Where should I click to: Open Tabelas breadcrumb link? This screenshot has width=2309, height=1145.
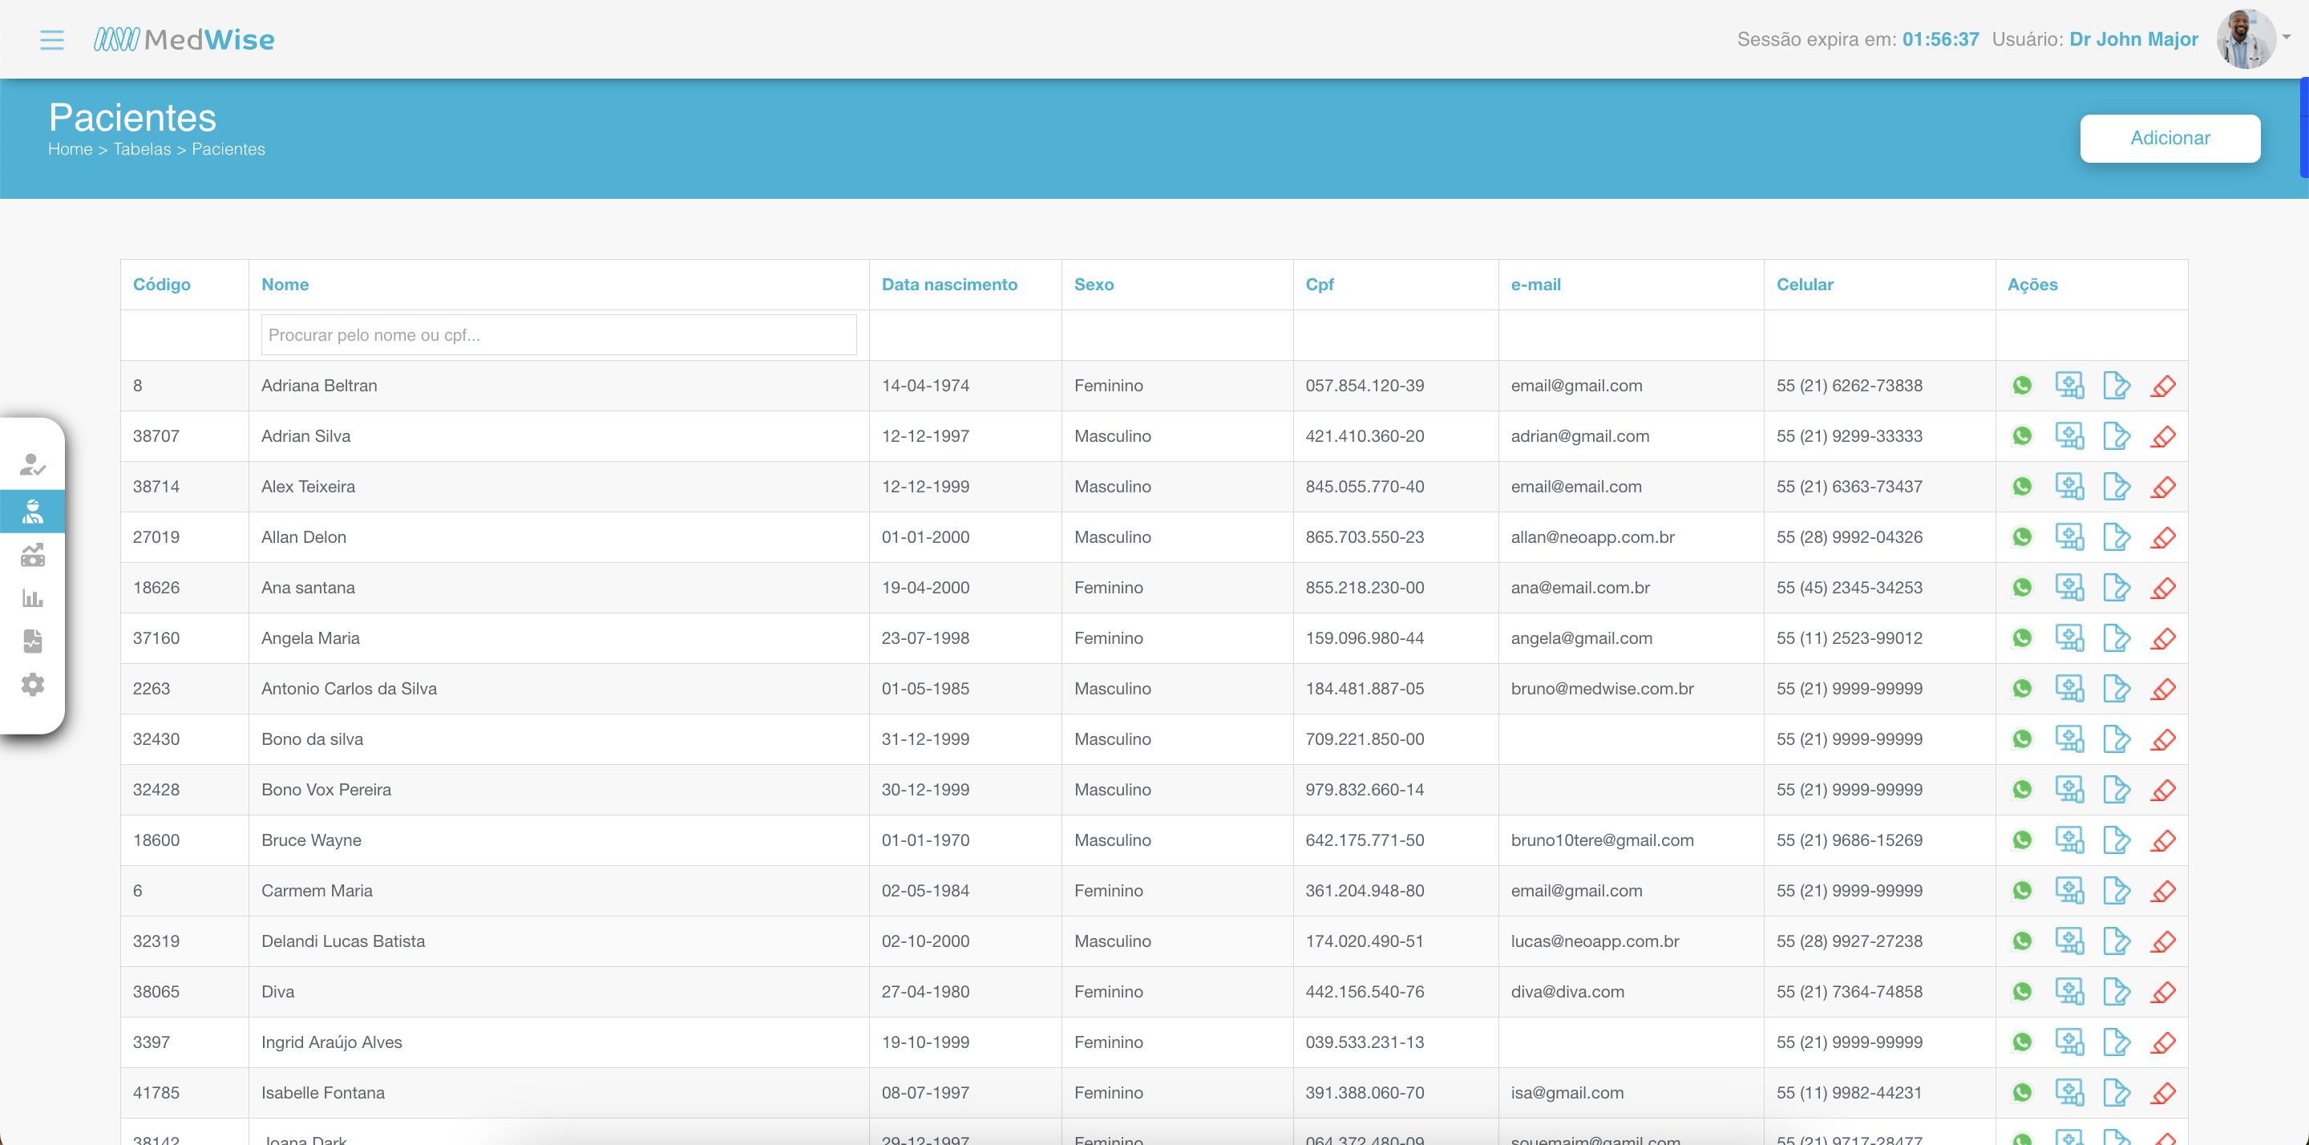tap(142, 149)
